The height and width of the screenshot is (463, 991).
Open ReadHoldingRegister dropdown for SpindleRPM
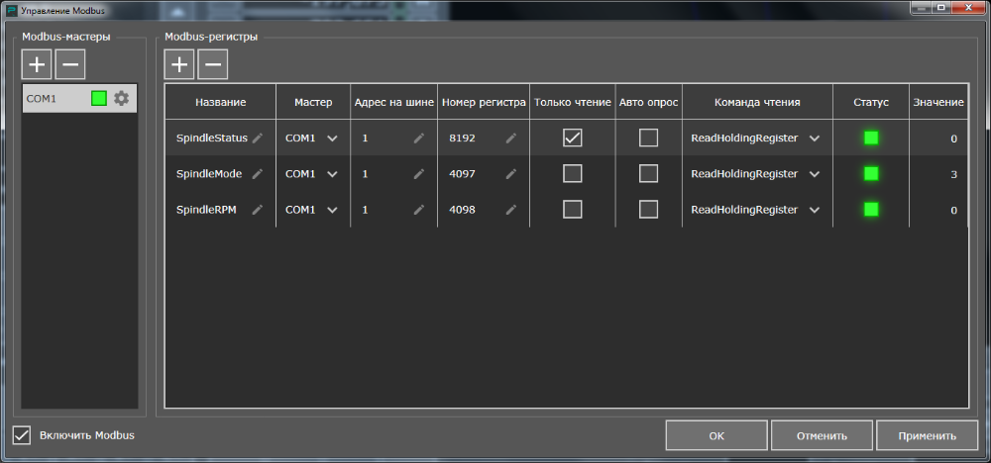pos(815,210)
